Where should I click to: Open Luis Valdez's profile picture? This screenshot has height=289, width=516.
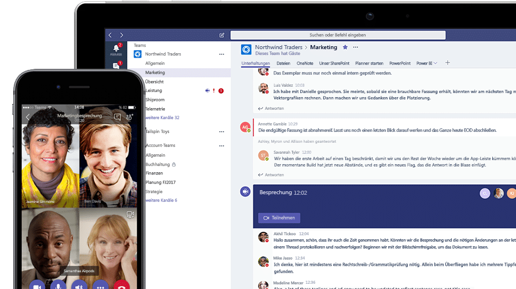coord(263,88)
